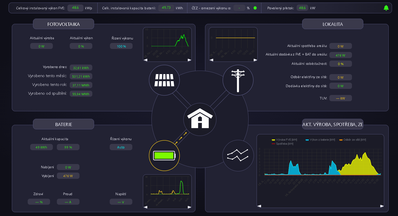The height and width of the screenshot is (216, 398).
Task: Click the FVE + BAT dodávka 476 W value
Action: 341,55
